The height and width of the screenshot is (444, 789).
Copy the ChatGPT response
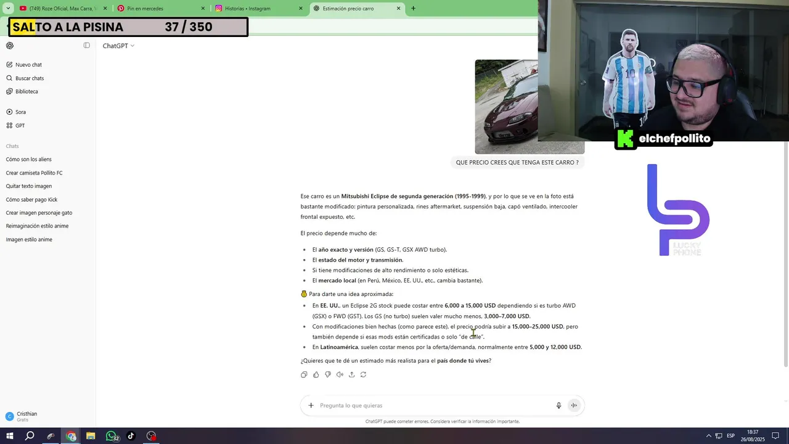coord(304,374)
